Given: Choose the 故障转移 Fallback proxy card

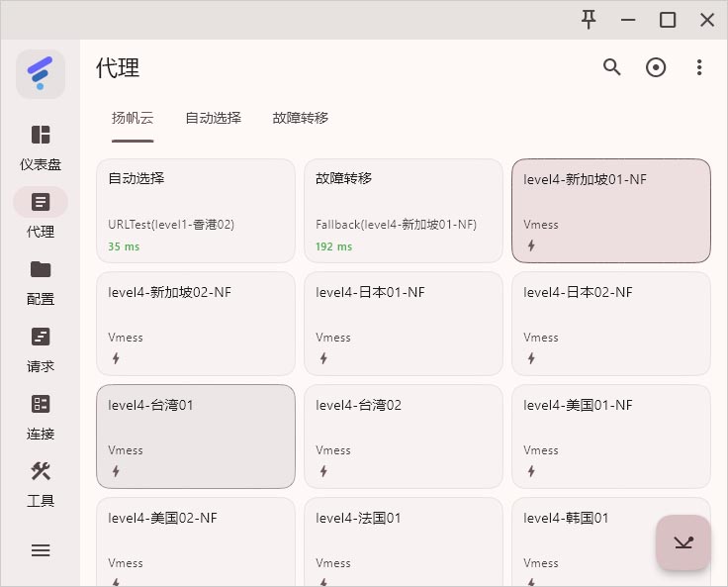Looking at the screenshot, I should (404, 211).
